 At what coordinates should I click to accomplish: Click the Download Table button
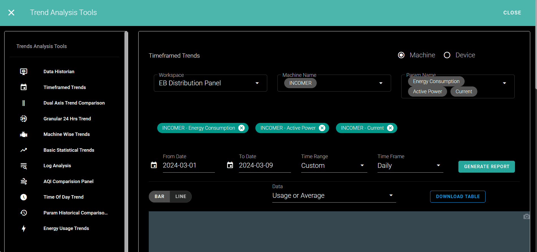point(458,197)
